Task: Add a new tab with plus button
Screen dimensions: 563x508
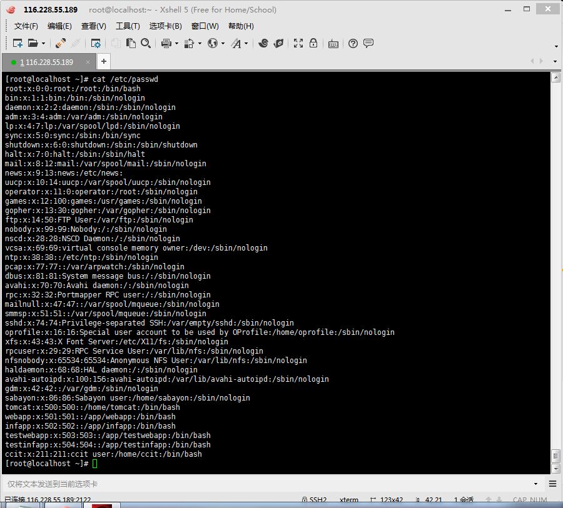Action: [x=104, y=61]
